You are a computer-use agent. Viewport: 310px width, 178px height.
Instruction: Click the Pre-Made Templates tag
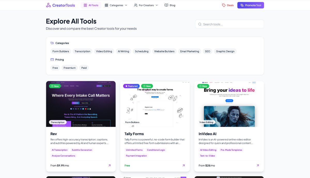click(231, 150)
